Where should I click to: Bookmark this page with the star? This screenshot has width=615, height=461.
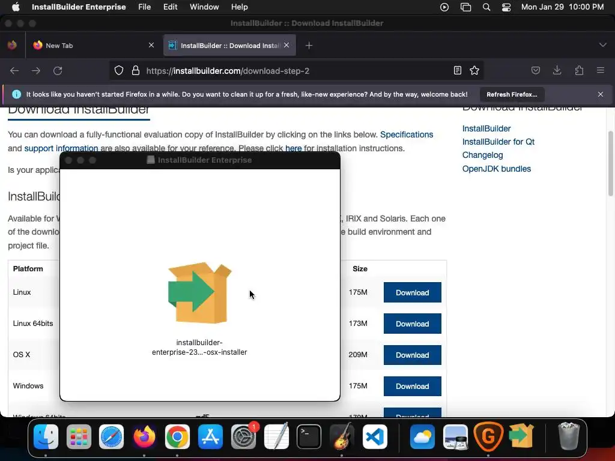coord(474,71)
